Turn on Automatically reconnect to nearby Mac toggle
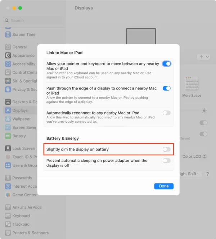This screenshot has width=216, height=239. pos(167,113)
